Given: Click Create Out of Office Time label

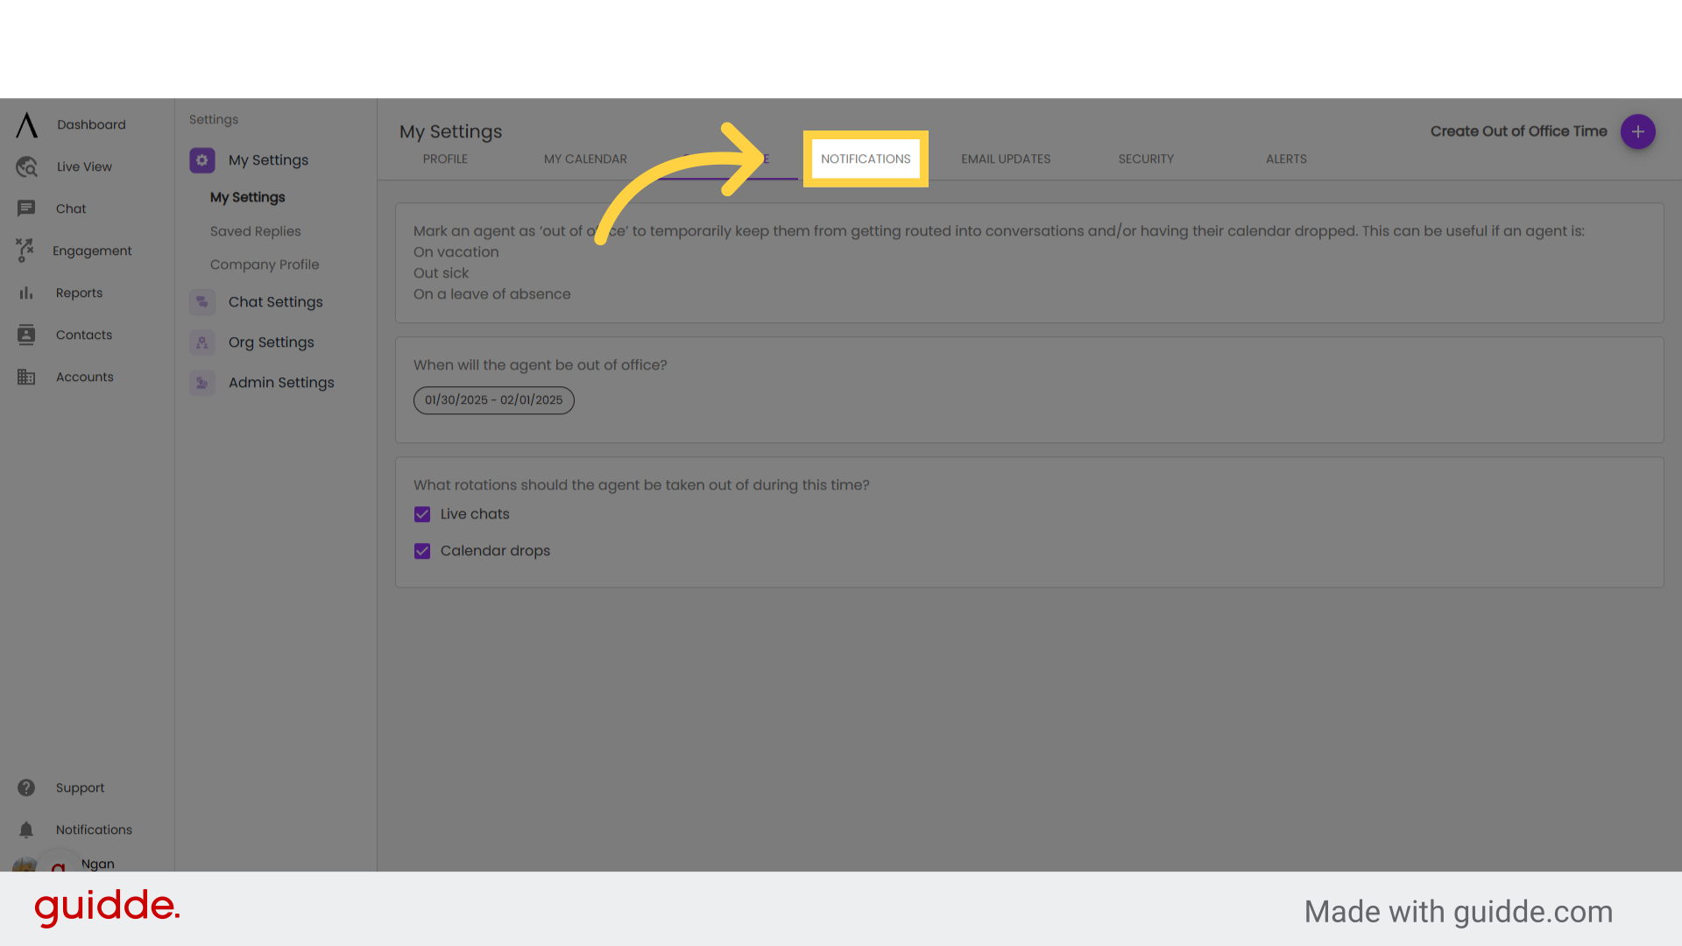Looking at the screenshot, I should (1518, 131).
